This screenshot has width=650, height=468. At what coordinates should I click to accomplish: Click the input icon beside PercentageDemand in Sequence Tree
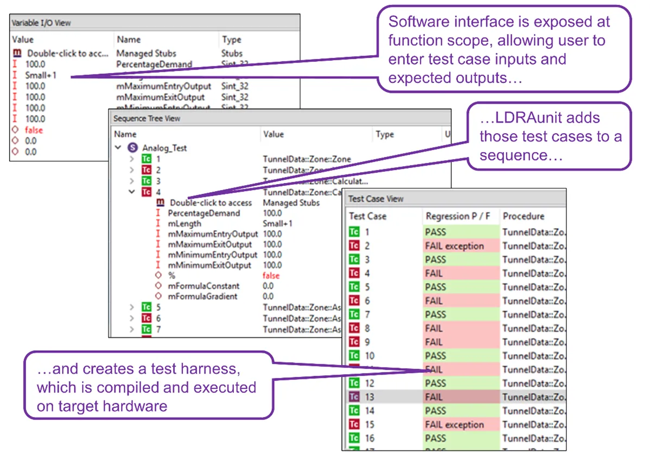point(158,213)
